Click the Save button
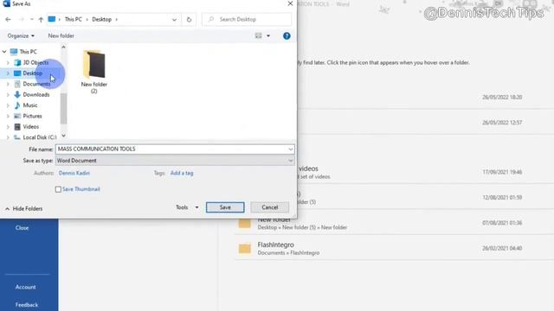The width and height of the screenshot is (554, 311). tap(225, 207)
